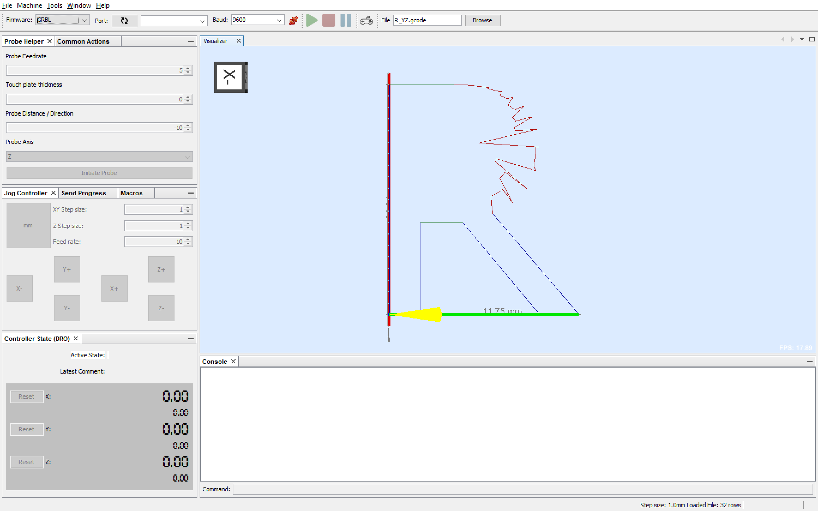Click the Probe Distance / Direction field
The image size is (818, 511).
[95, 127]
